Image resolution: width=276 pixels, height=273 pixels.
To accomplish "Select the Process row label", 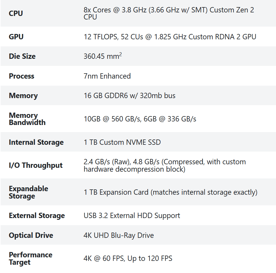I will [x=22, y=76].
